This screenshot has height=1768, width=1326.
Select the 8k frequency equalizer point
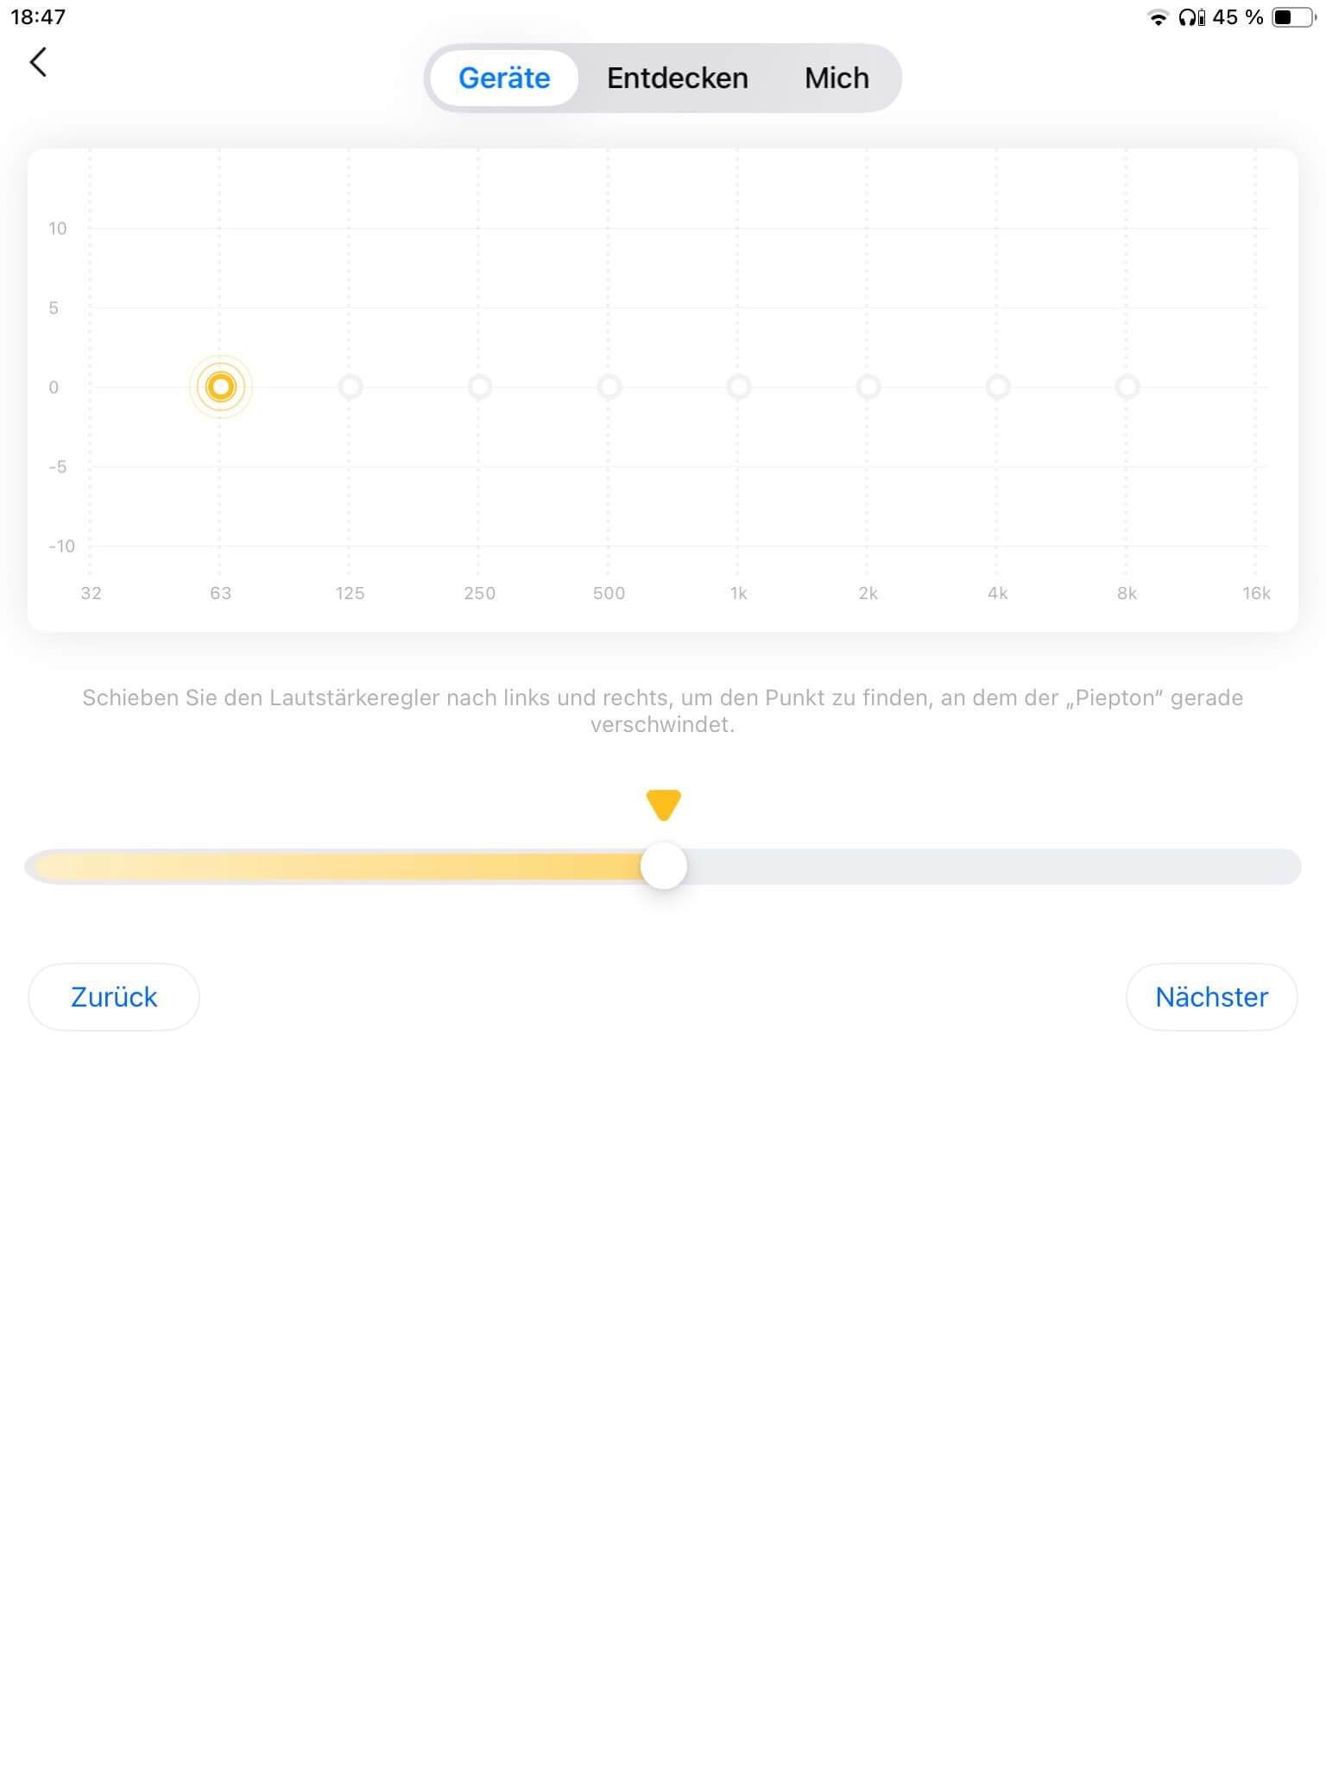point(1127,387)
